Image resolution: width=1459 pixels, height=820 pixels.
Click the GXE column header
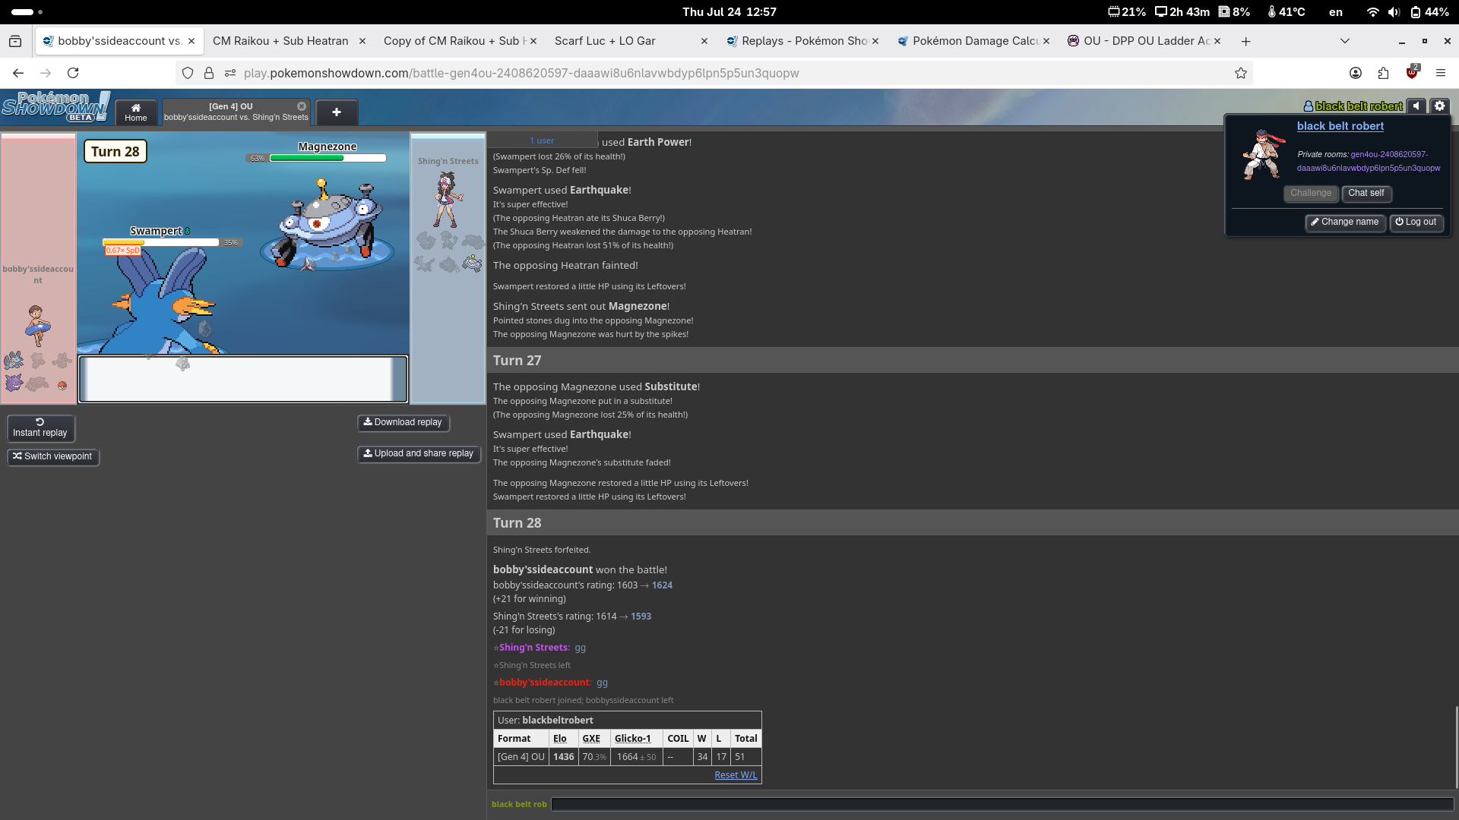(591, 738)
